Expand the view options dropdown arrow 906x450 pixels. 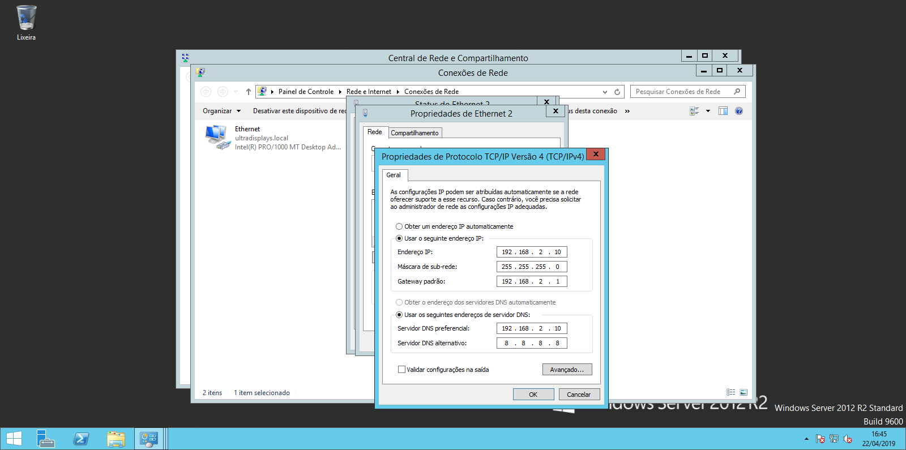[708, 111]
